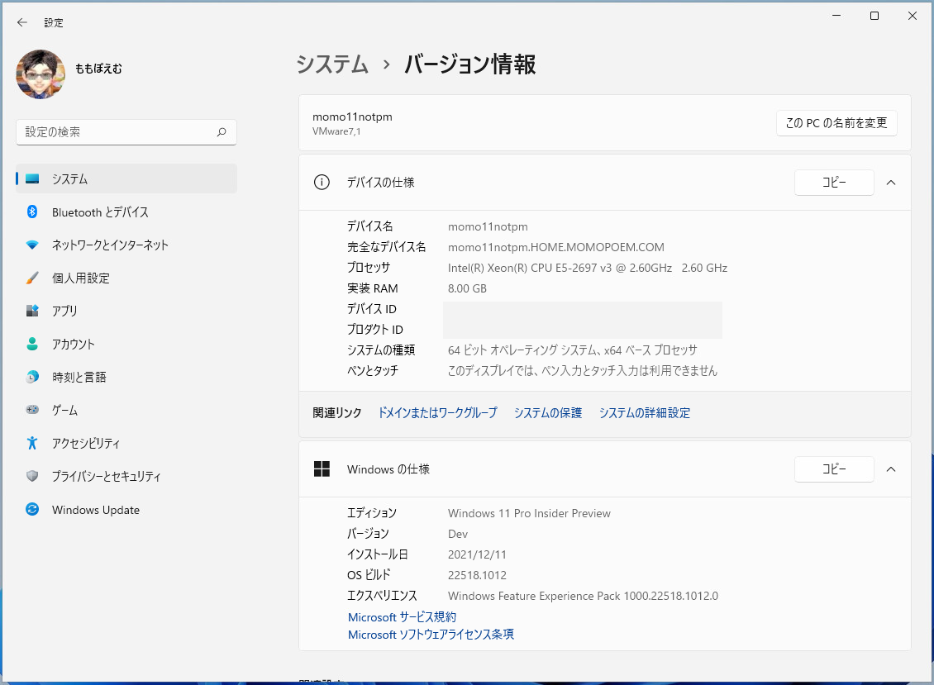
Task: Open Bluetooth とデバイス settings
Action: click(x=126, y=212)
